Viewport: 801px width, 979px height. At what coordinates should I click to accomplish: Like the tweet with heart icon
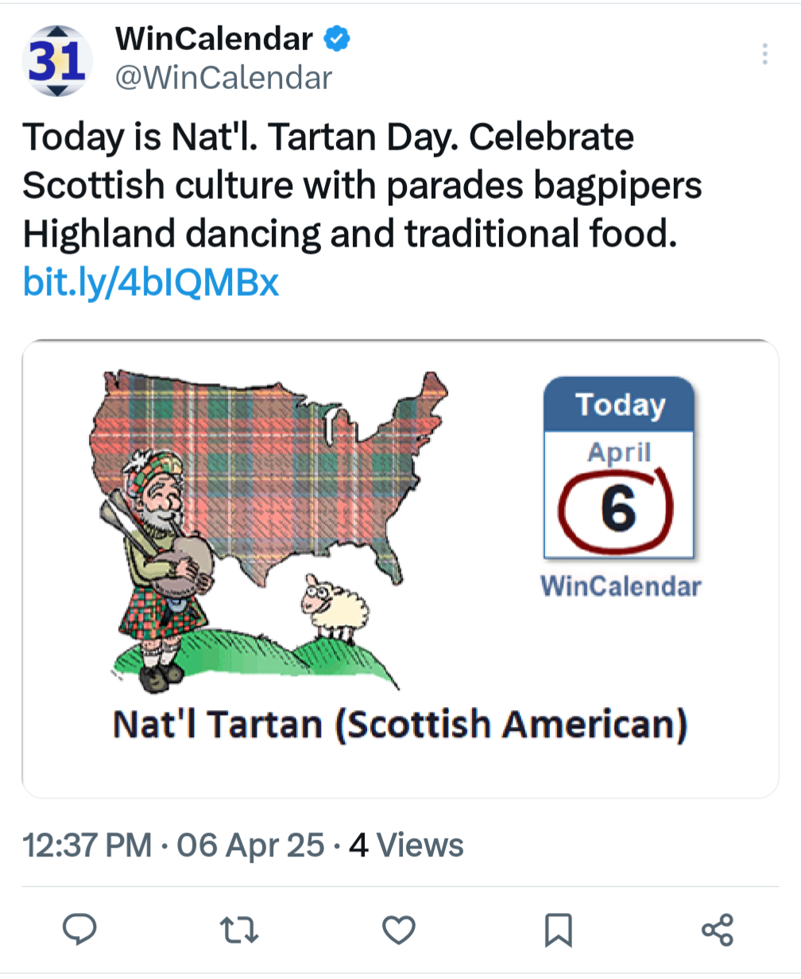coord(399,929)
